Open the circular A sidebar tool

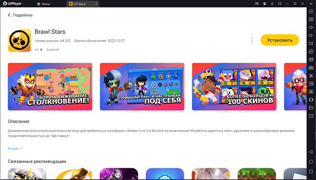point(311,51)
